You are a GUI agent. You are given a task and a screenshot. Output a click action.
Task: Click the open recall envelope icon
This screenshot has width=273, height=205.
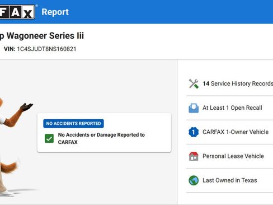pos(194,108)
